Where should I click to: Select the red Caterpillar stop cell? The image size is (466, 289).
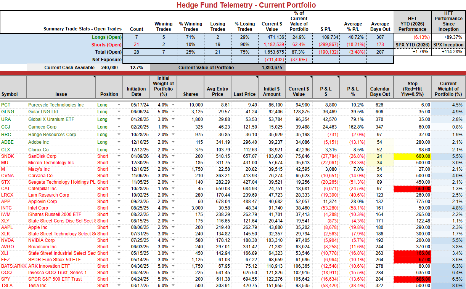(x=412, y=189)
